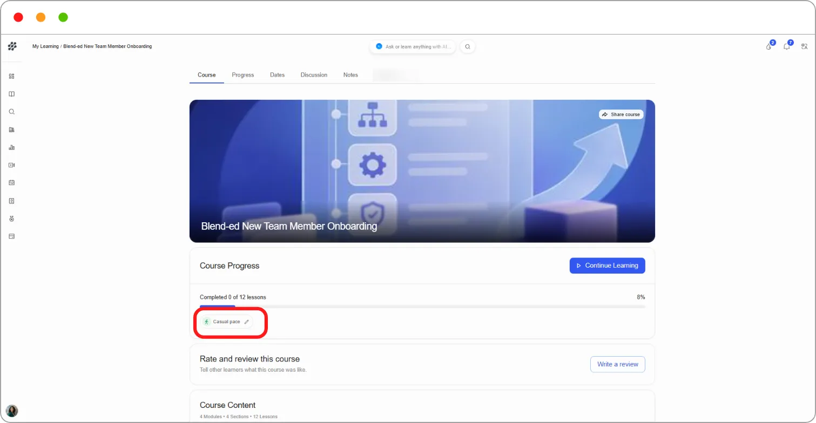
Task: Open the certificate badge icon in sidebar
Action: tap(12, 201)
